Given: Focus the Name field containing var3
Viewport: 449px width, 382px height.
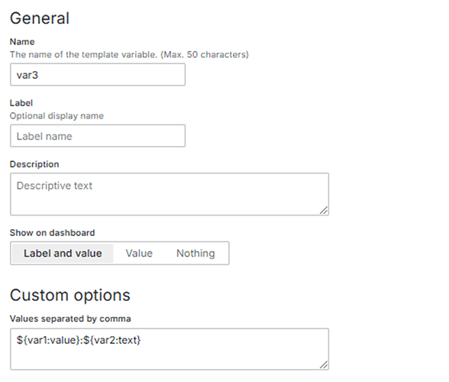Looking at the screenshot, I should [x=98, y=75].
